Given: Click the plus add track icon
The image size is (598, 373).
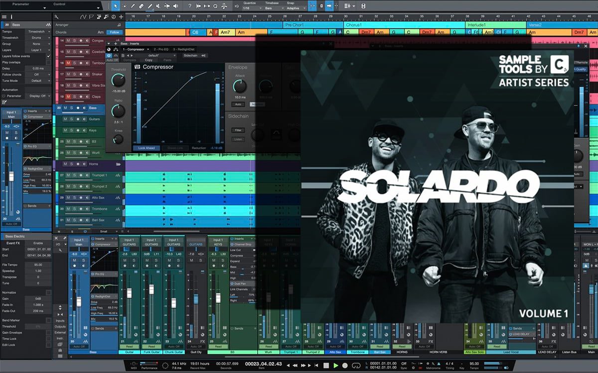Looking at the screenshot, I should (x=121, y=16).
